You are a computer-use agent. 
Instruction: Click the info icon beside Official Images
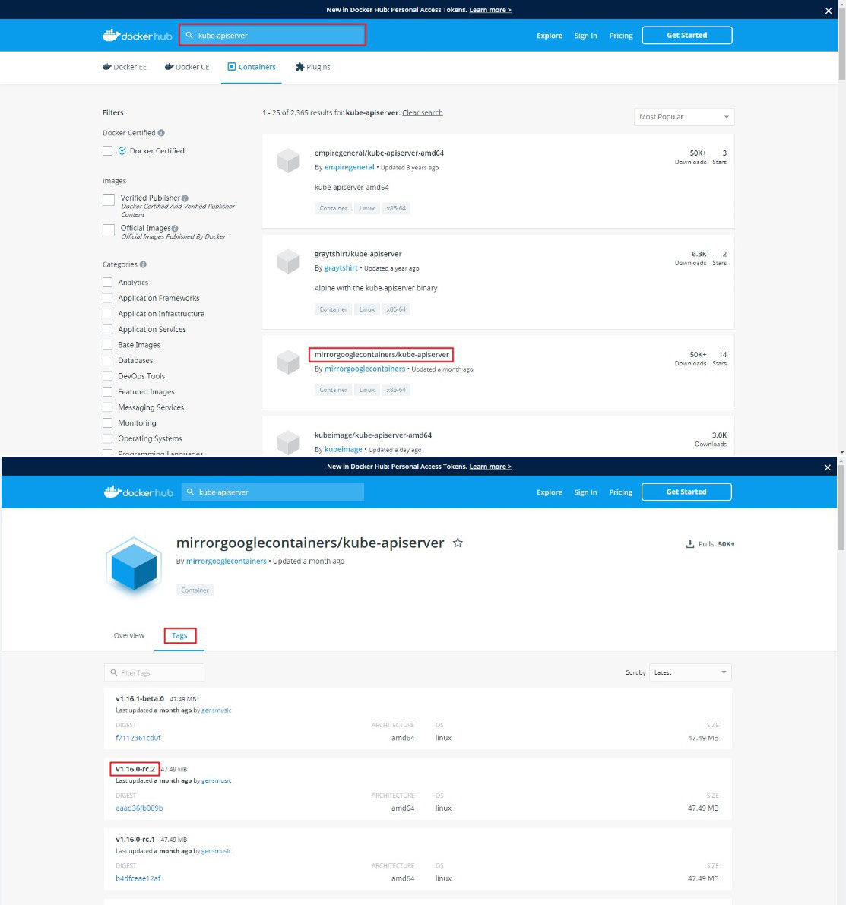tap(175, 228)
